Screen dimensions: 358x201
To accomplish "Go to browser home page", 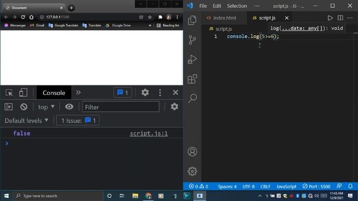I will (31, 17).
